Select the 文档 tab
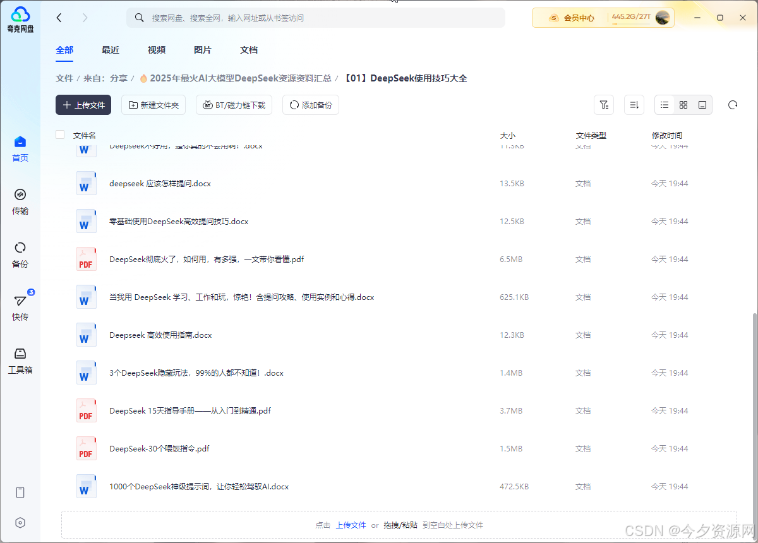 249,50
